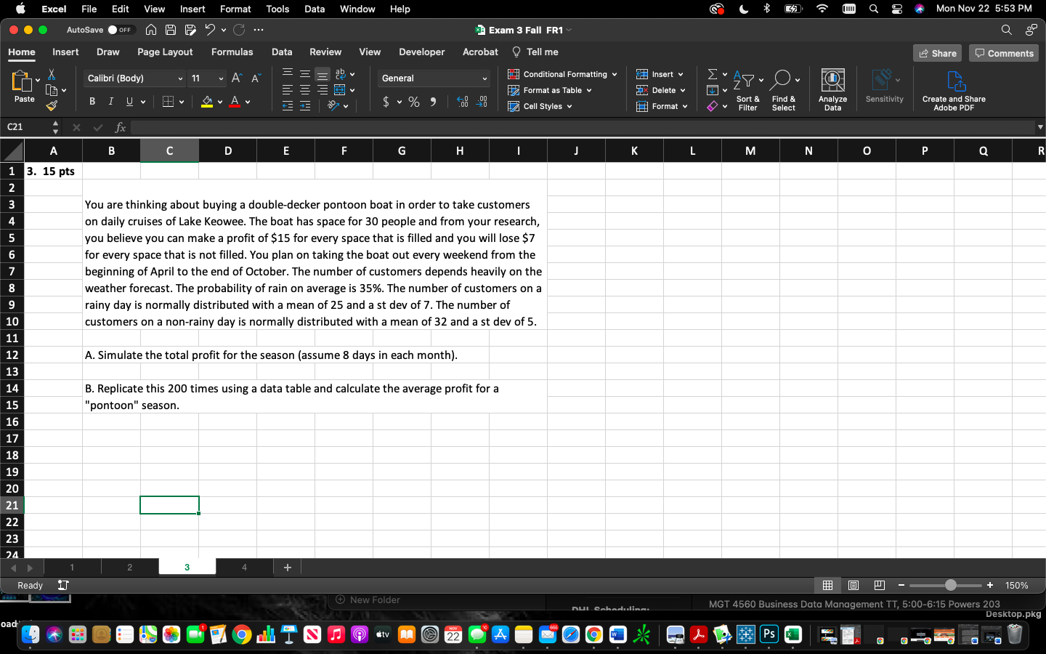Toggle bold formatting
Image resolution: width=1046 pixels, height=654 pixels.
point(92,101)
